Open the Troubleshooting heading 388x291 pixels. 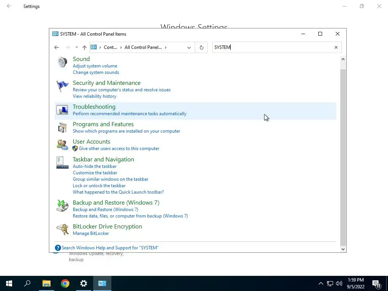pyautogui.click(x=94, y=106)
